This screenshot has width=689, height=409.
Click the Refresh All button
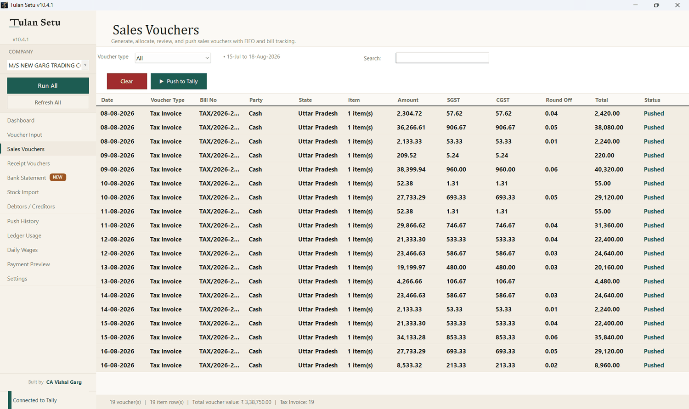48,102
